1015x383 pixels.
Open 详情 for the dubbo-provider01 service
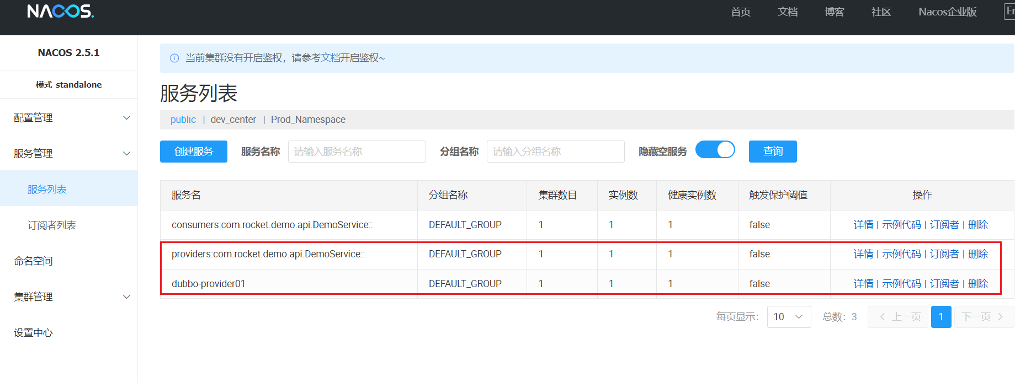tap(863, 284)
